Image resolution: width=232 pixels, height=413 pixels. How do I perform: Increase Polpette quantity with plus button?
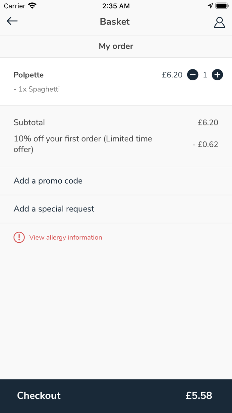217,75
